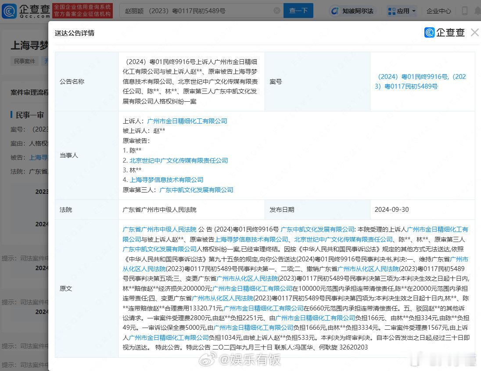Viewport: 481px width, 371px height.
Task: Click the 全国企业信用查询系统 red banner
Action: 83,11
